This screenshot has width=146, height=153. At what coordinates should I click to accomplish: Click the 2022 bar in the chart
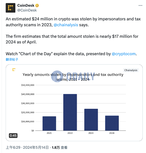point(70,112)
